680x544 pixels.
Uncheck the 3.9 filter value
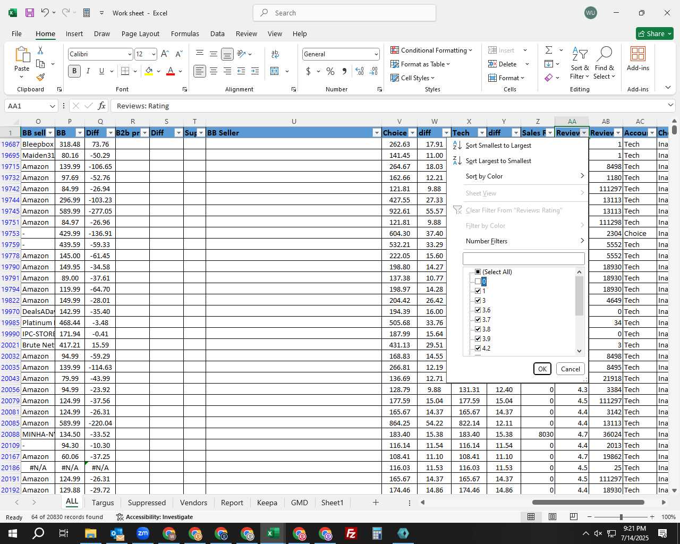pos(478,338)
